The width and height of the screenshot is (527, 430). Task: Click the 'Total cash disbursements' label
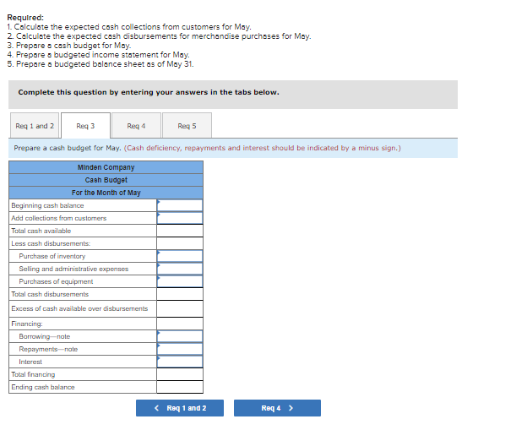click(x=50, y=294)
